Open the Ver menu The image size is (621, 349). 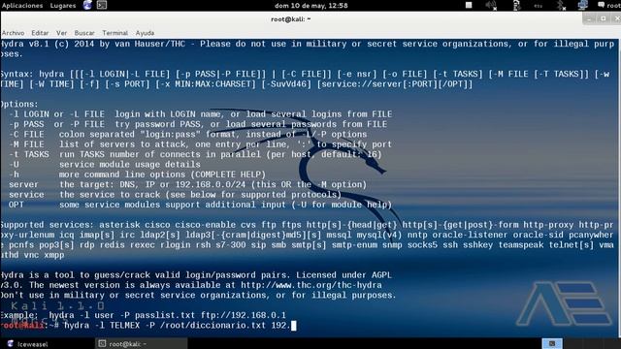point(61,33)
